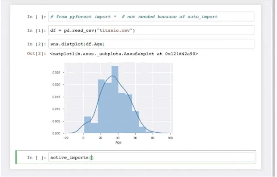Click the 0.025 y-axis tick label

(56, 73)
